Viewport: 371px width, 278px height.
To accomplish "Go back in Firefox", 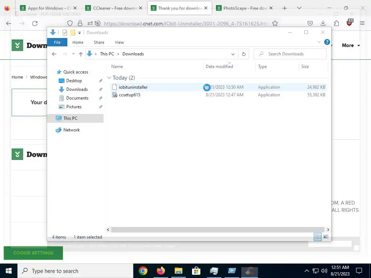I will [9, 24].
